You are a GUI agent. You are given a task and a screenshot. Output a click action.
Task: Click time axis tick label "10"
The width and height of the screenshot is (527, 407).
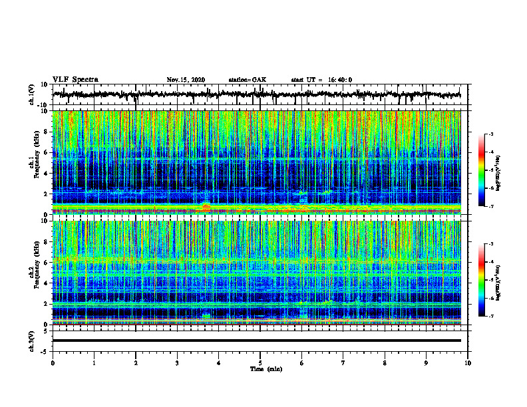pos(468,363)
